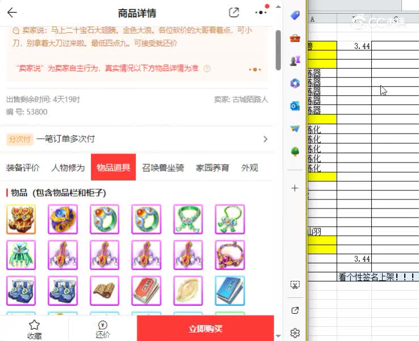Click the 编 号: 53800 text
Viewport: 419px width, 341px height.
click(x=27, y=112)
